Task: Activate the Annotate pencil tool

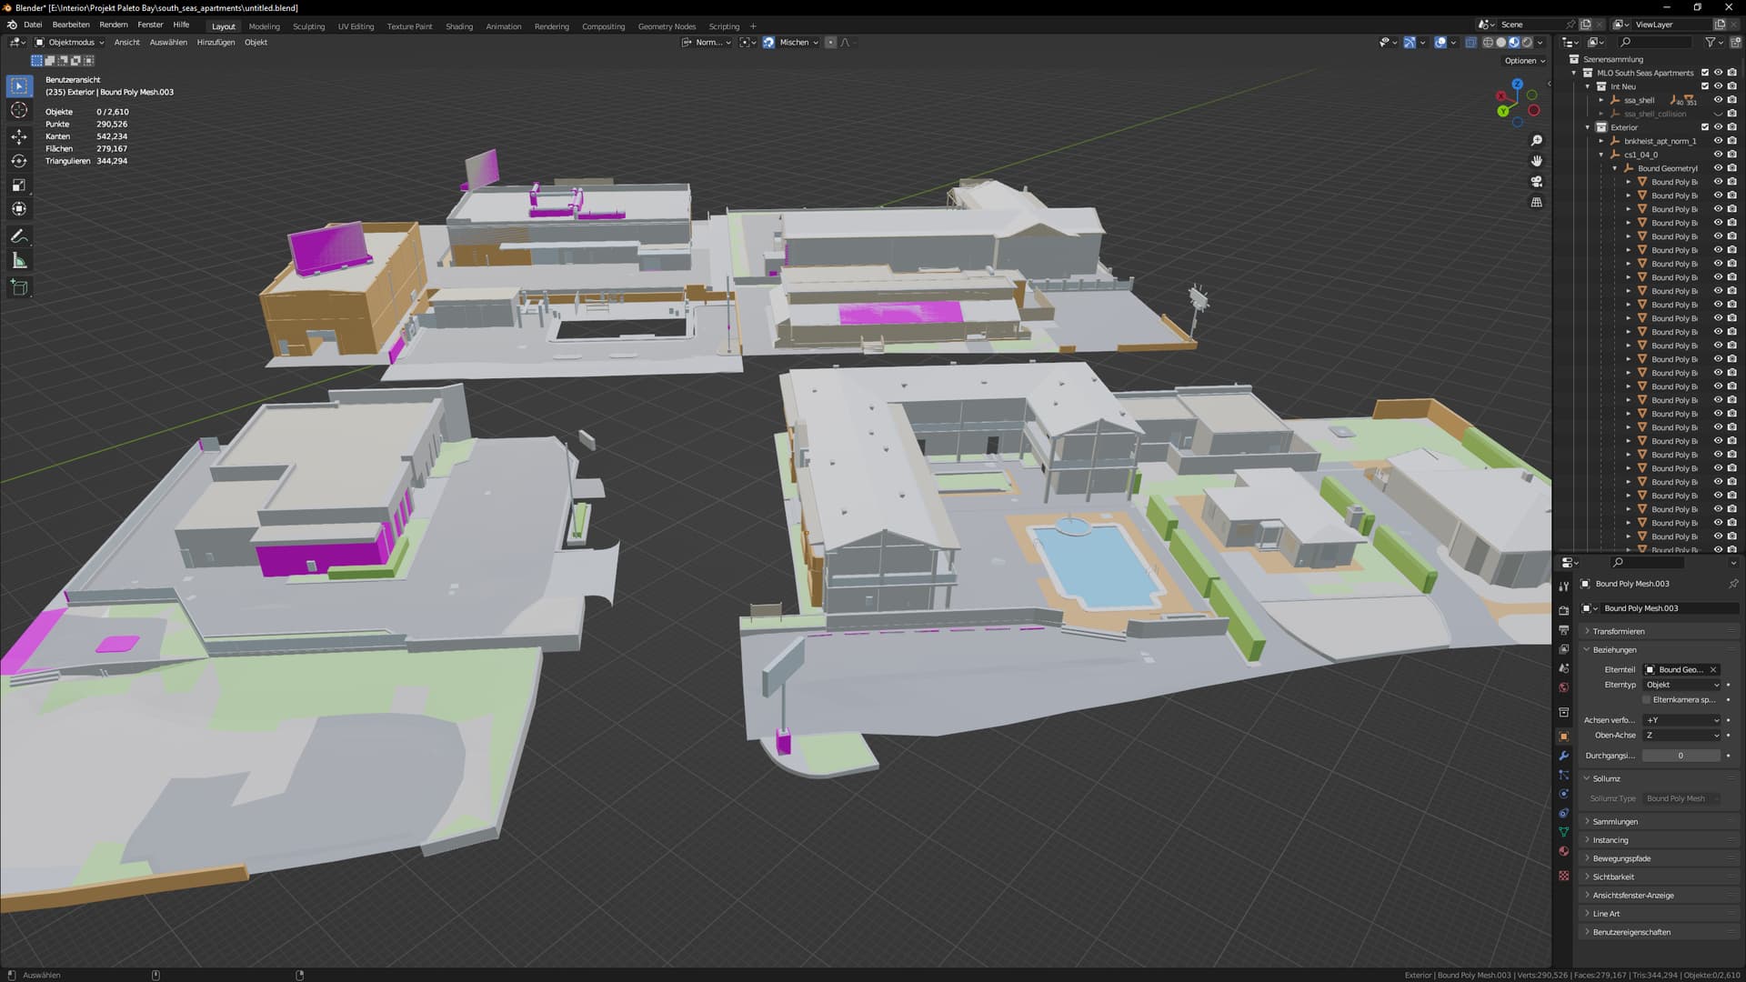Action: click(19, 236)
